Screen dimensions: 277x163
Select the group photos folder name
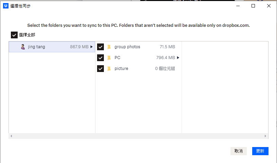pyautogui.click(x=127, y=47)
